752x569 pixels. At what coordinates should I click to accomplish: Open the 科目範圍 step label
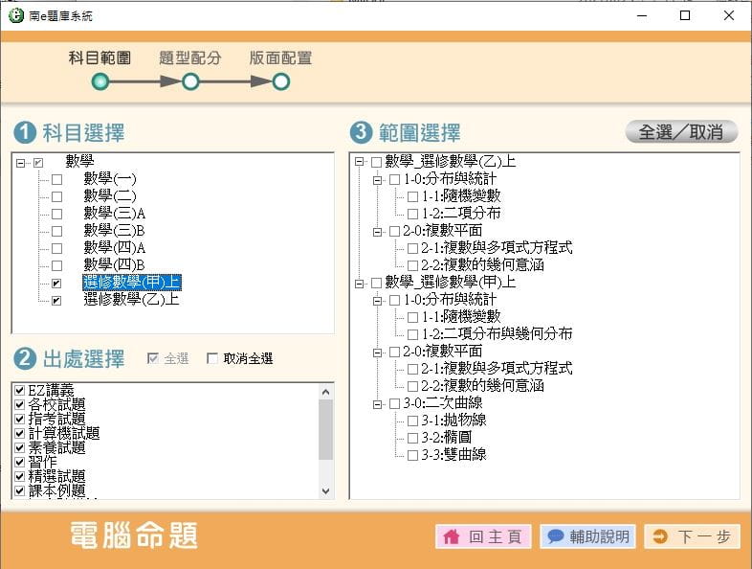pyautogui.click(x=100, y=58)
